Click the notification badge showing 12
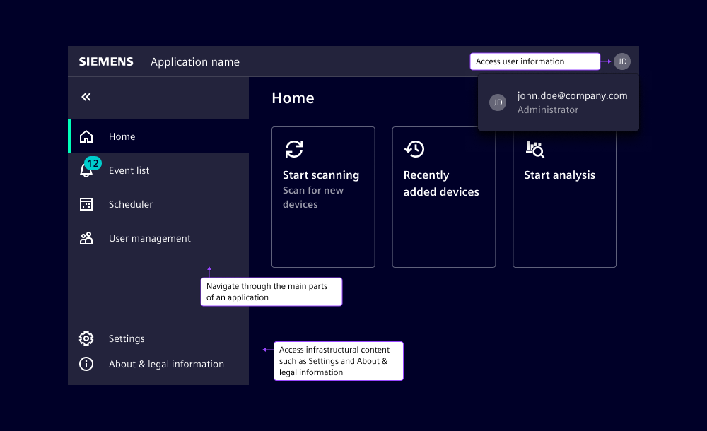Image resolution: width=707 pixels, height=431 pixels. [91, 162]
